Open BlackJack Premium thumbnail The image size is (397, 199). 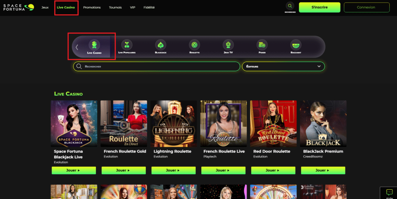[323, 124]
